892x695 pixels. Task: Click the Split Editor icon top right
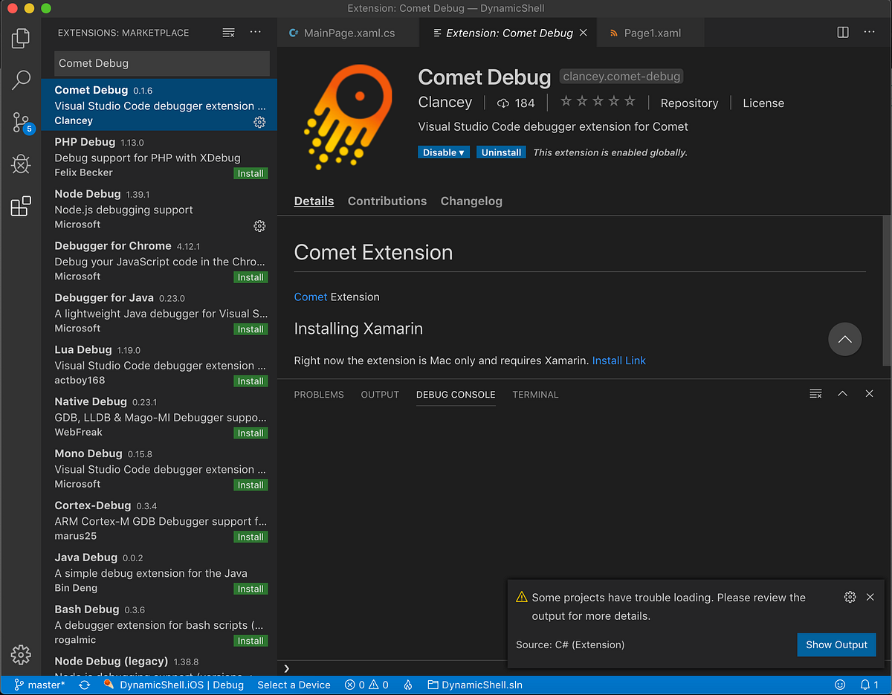pyautogui.click(x=842, y=32)
